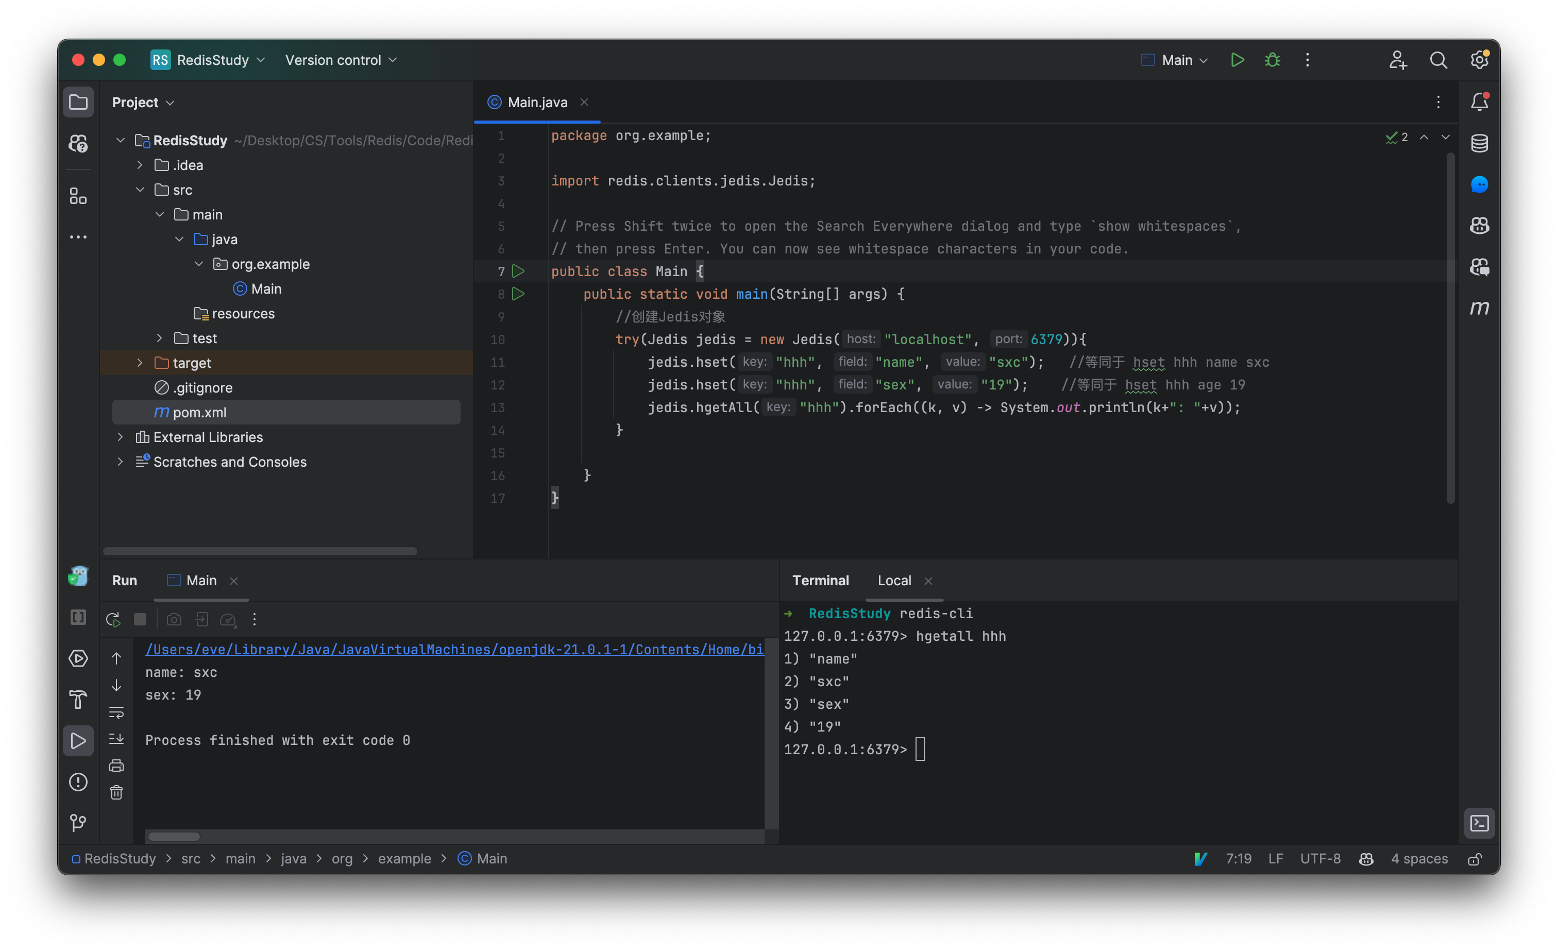
Task: Print the Run console output
Action: pos(116,766)
